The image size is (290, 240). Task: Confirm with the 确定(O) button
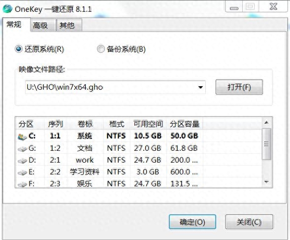click(x=193, y=222)
